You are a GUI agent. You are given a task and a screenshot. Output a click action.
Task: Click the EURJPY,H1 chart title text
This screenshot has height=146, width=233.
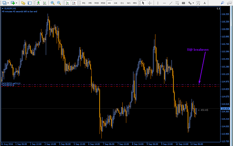(x=10, y=9)
